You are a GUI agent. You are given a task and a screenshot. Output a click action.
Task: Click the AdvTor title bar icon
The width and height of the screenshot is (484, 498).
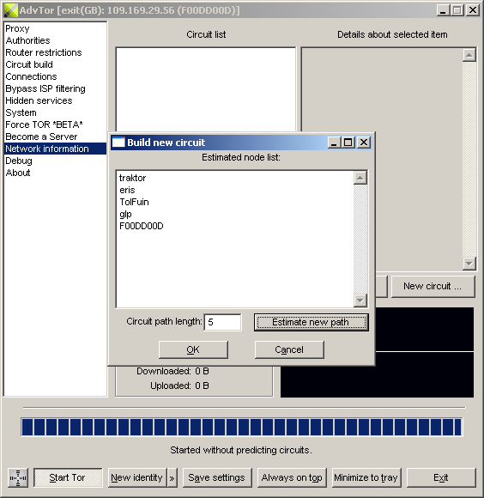click(x=11, y=10)
